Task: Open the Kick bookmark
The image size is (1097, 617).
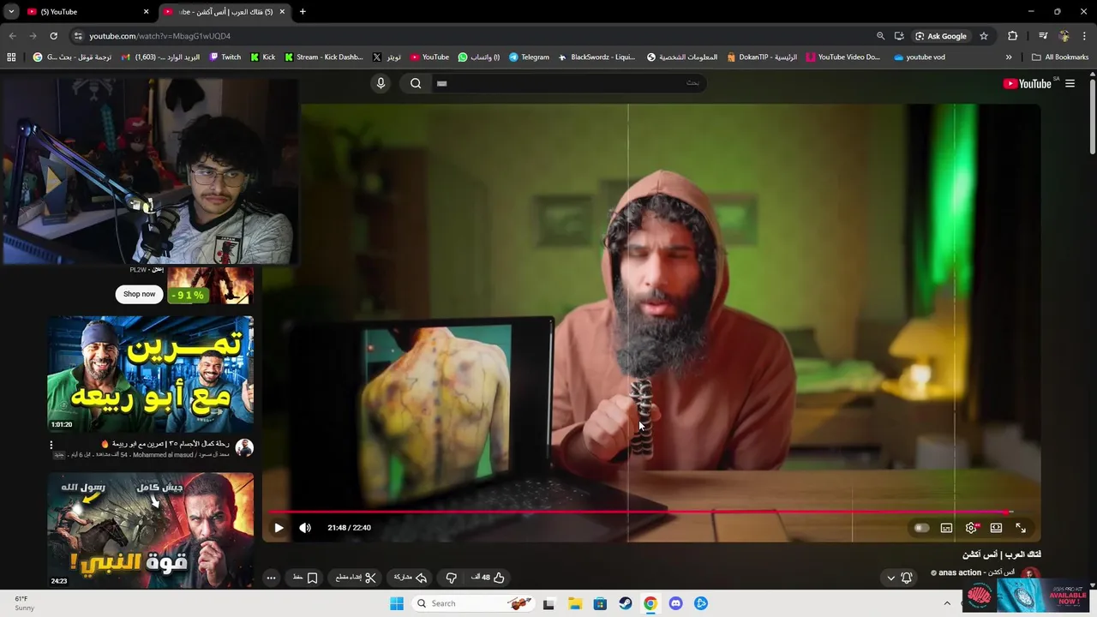Action: click(x=263, y=57)
